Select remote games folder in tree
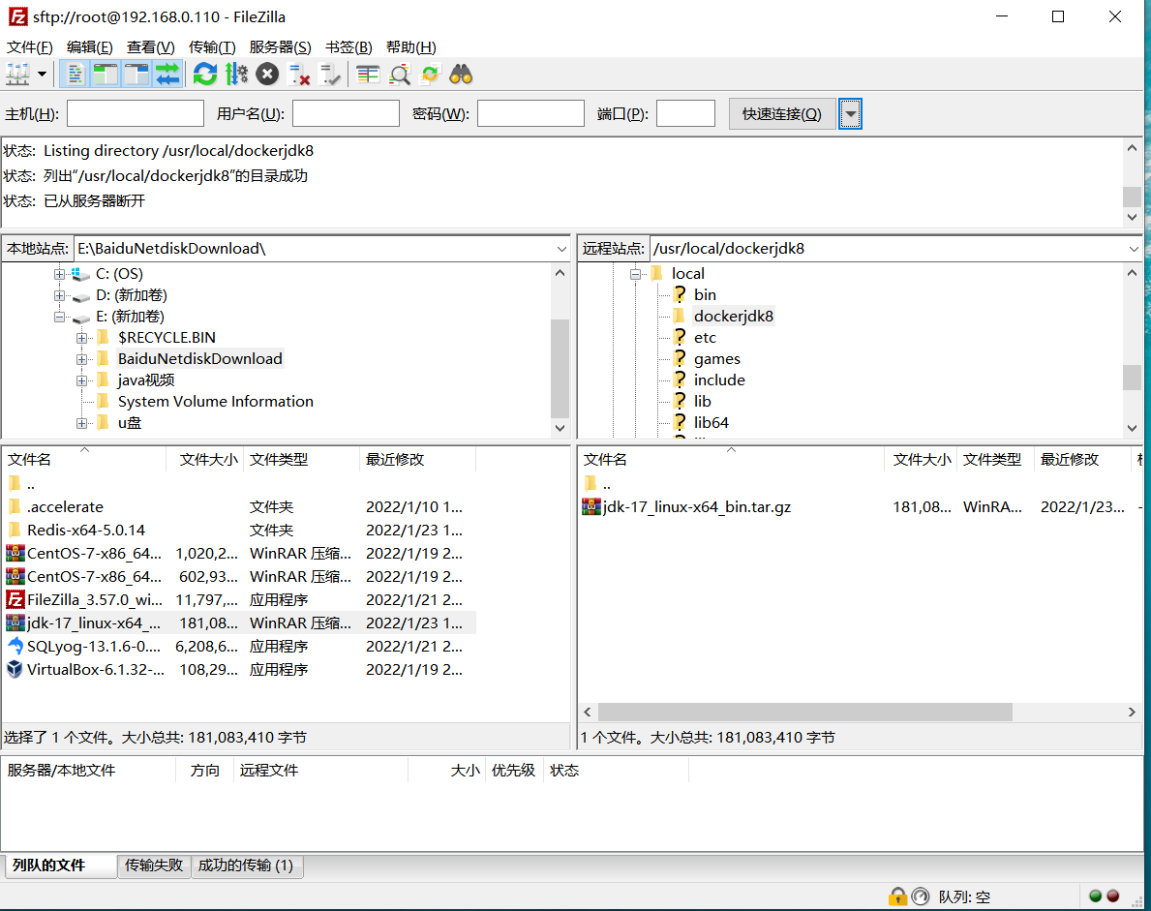The height and width of the screenshot is (911, 1151). coord(717,359)
